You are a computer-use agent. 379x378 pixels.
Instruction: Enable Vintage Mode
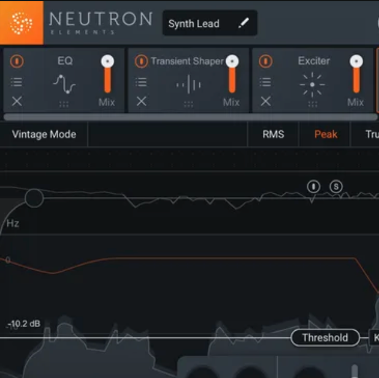(44, 134)
